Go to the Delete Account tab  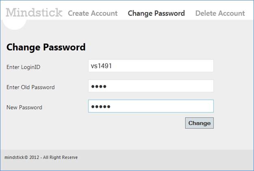click(220, 13)
